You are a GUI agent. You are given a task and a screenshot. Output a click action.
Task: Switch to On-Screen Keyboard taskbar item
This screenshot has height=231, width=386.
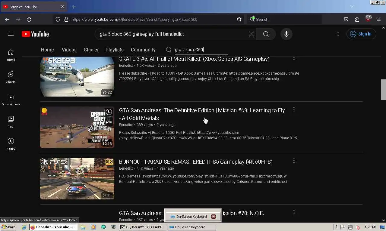pos(192,227)
